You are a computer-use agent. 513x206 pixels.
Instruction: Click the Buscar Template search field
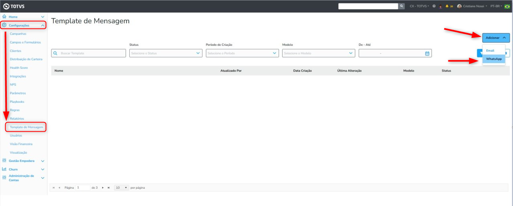click(x=89, y=53)
